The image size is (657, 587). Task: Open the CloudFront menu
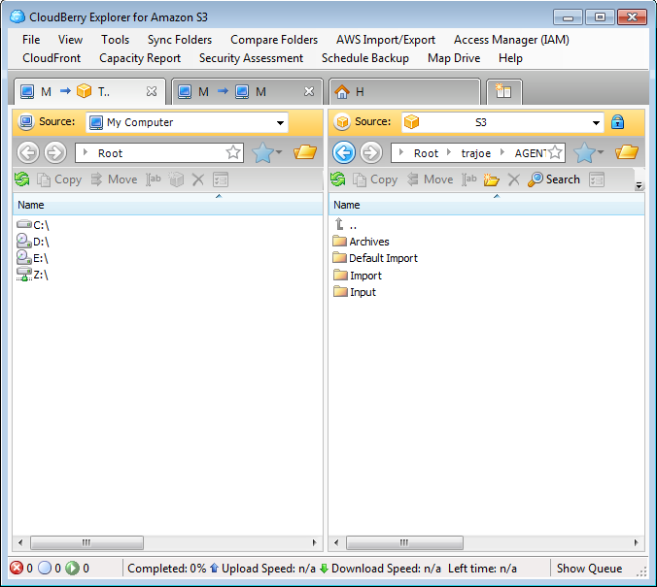52,58
